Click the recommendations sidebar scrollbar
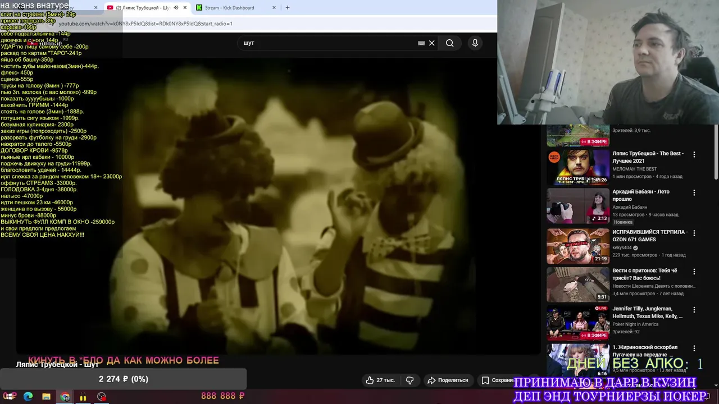The image size is (719, 404). [716, 151]
